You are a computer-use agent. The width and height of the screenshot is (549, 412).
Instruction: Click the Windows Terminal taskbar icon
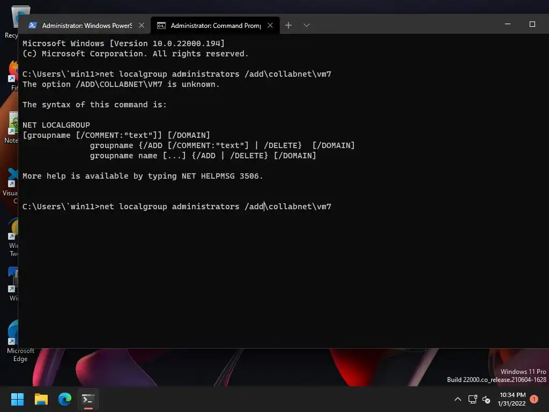(x=88, y=399)
